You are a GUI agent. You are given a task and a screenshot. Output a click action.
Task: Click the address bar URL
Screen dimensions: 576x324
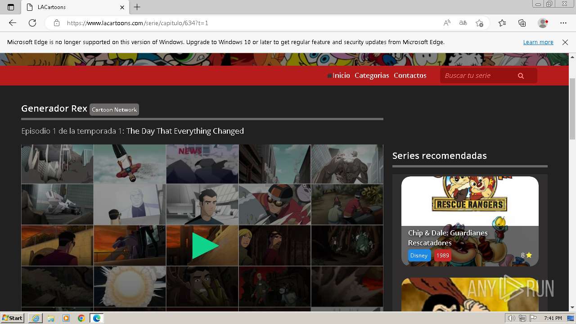point(138,23)
